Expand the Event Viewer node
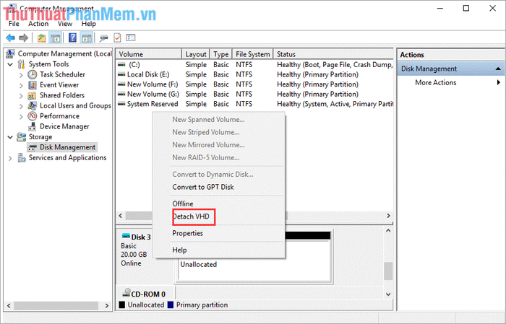 (21, 85)
